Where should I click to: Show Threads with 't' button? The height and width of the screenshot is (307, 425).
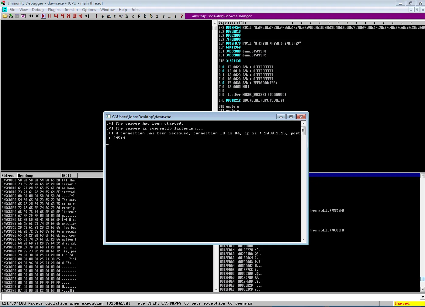(x=115, y=16)
